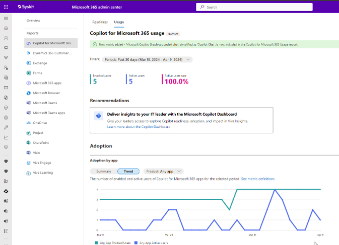The width and height of the screenshot is (339, 245).
Task: Open the Viva Engage report
Action: pos(42,163)
